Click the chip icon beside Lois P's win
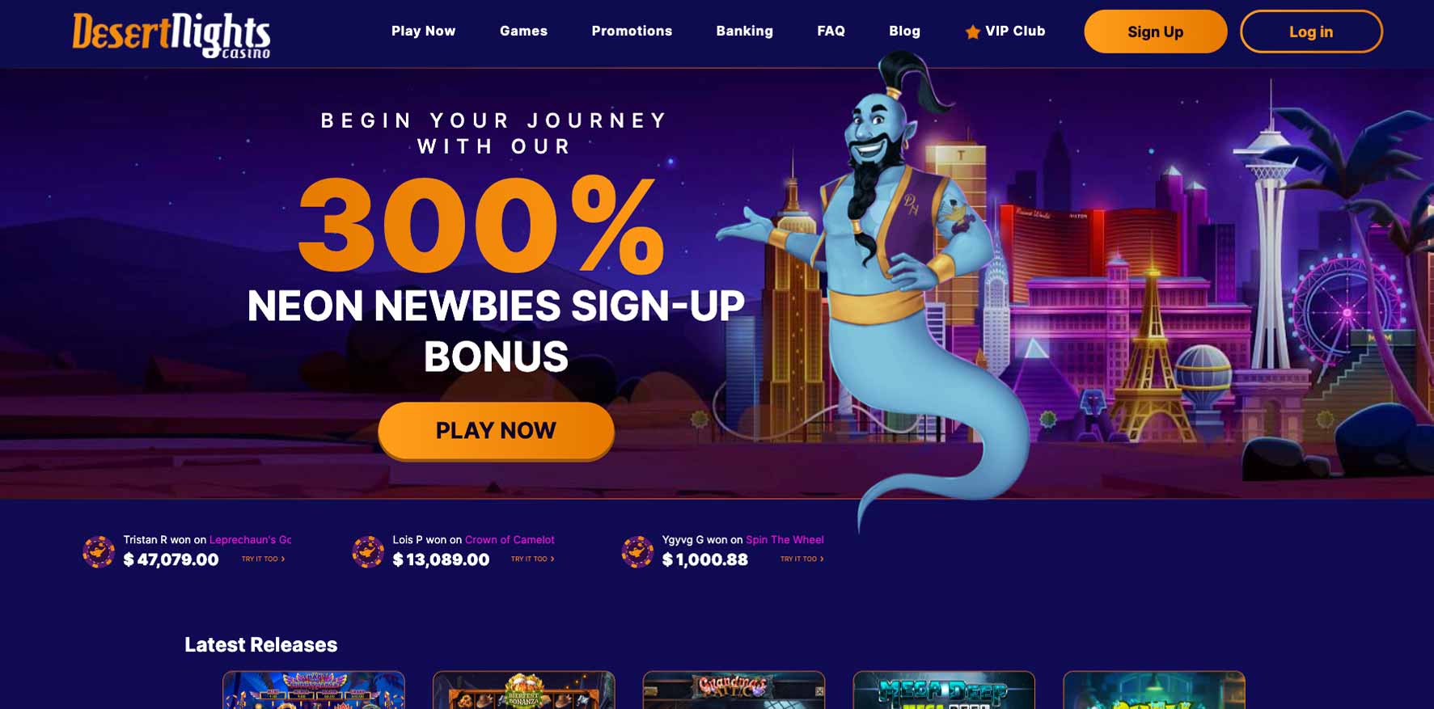The image size is (1434, 709). [368, 551]
